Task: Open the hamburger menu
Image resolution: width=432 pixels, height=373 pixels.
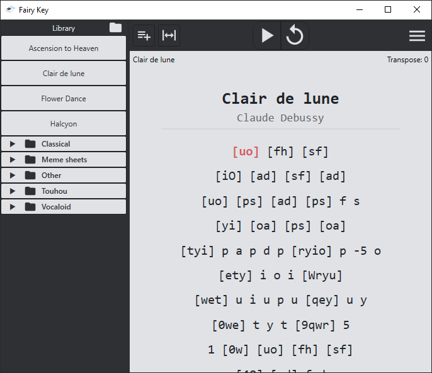Action: pyautogui.click(x=417, y=36)
